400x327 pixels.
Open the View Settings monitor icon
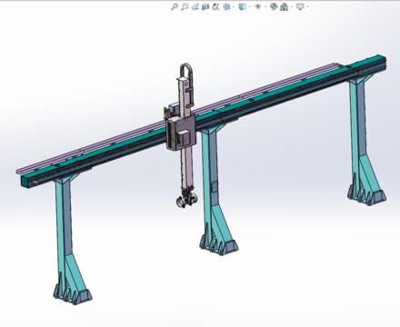click(x=300, y=6)
